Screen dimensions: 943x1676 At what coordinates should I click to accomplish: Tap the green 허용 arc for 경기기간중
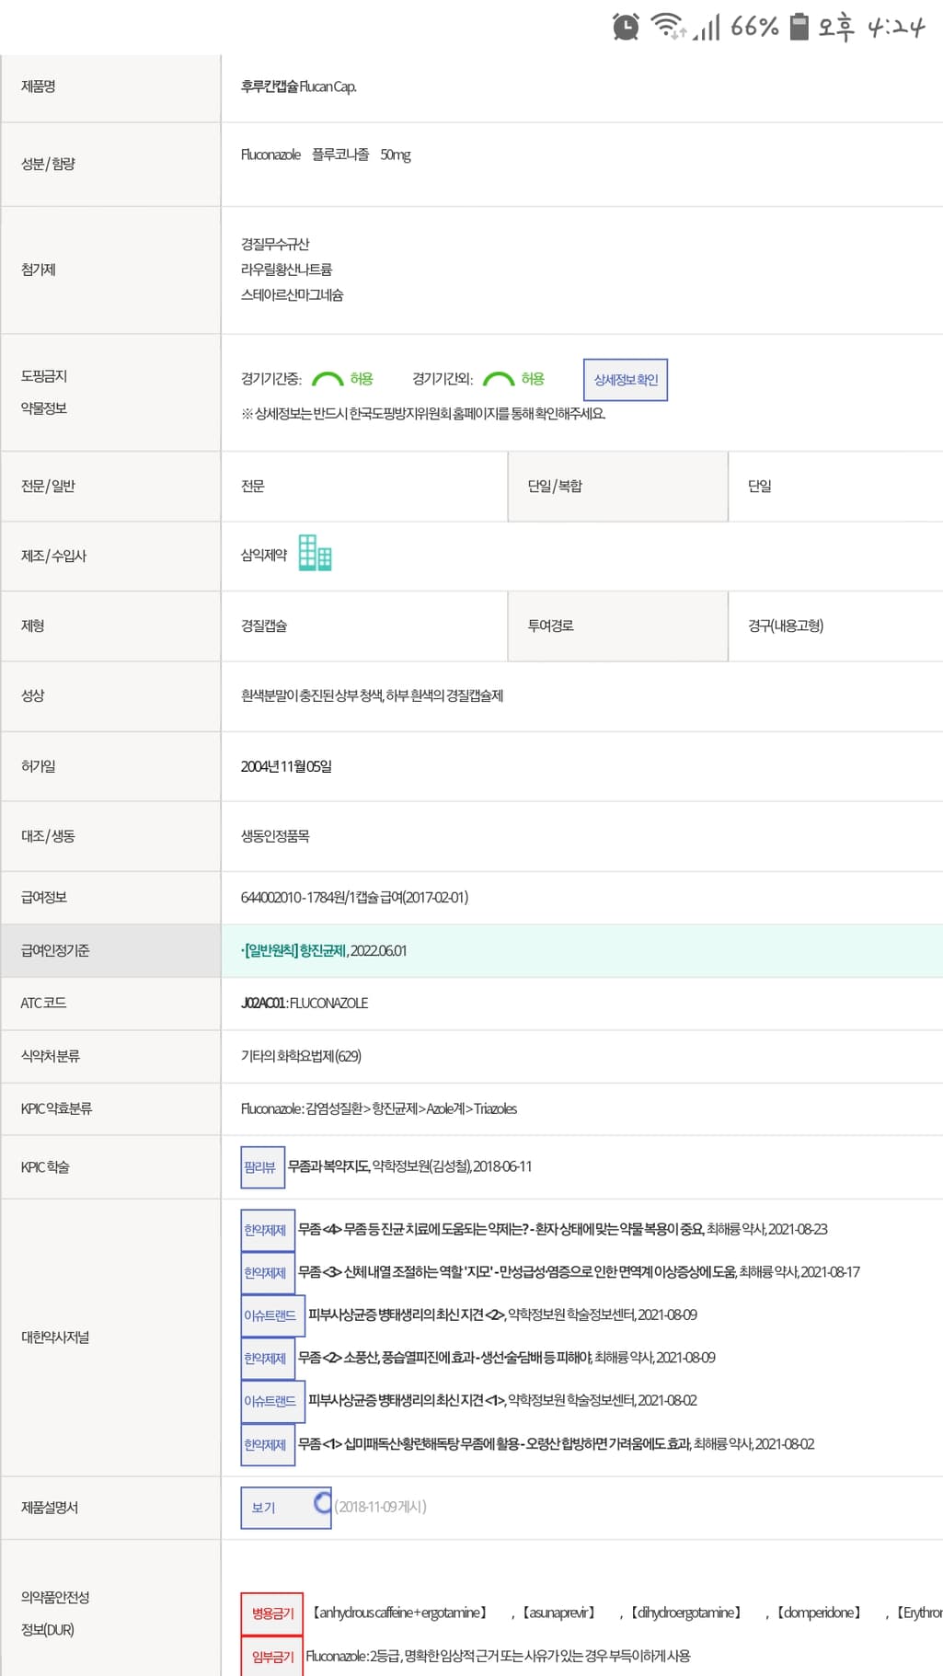(328, 379)
